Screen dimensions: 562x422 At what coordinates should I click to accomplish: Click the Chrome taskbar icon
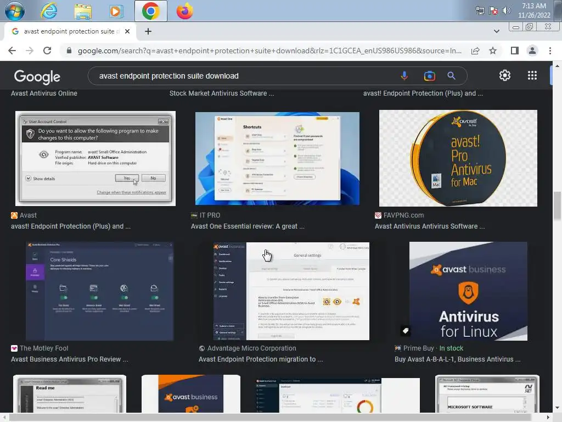pyautogui.click(x=150, y=11)
